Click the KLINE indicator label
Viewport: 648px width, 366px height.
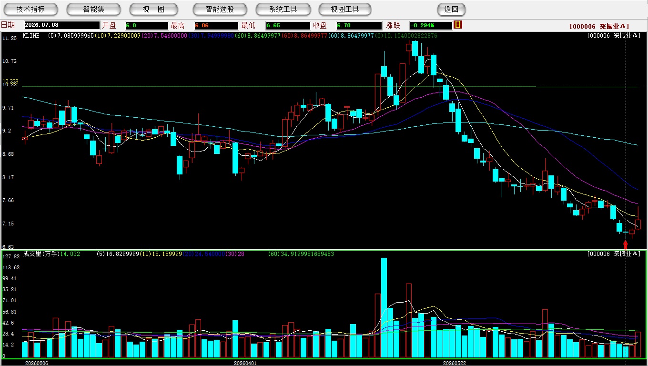click(31, 36)
